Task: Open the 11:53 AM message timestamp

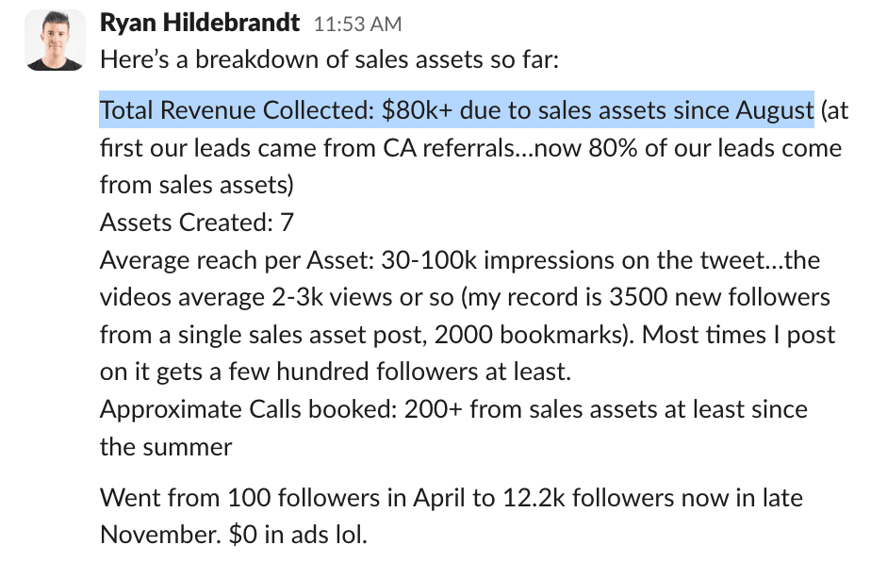Action: (x=358, y=24)
